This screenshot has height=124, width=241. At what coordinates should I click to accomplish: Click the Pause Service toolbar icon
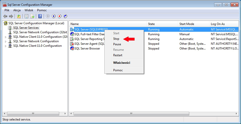53,16
